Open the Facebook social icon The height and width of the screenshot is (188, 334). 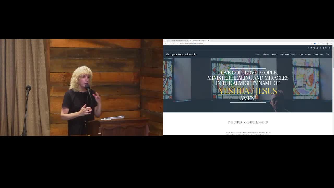point(308,48)
